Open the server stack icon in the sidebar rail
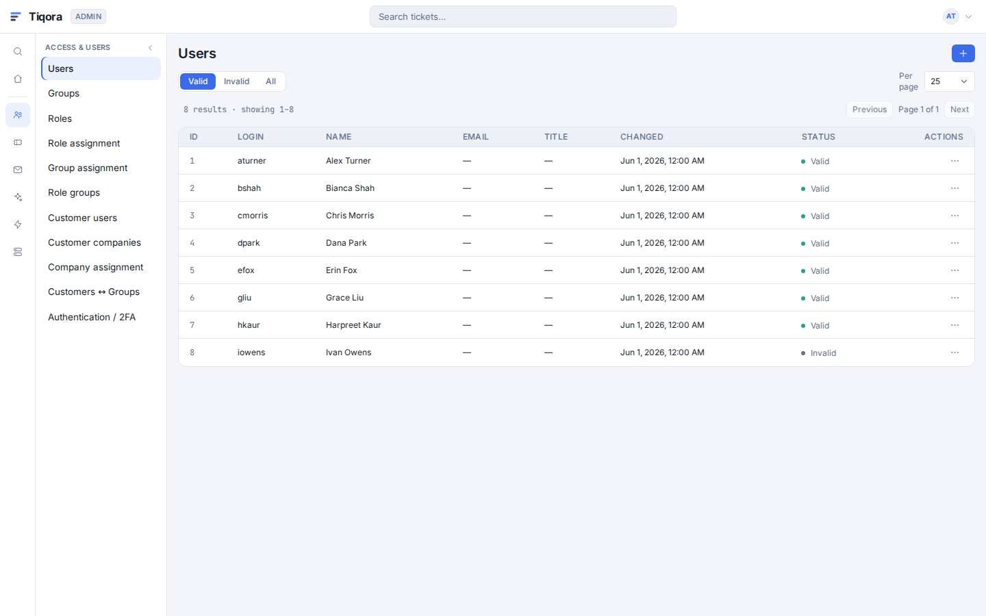The image size is (986, 616). [x=18, y=252]
